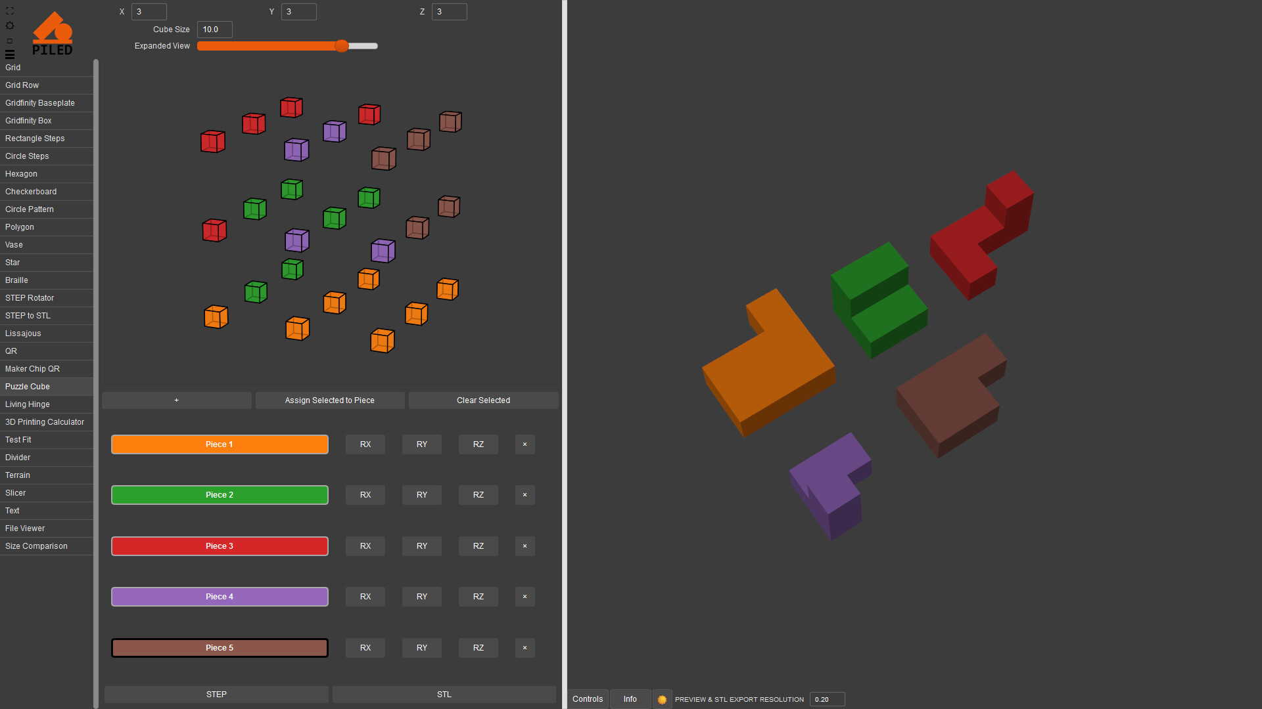Delete Piece 3 using × icon
Image resolution: width=1262 pixels, height=709 pixels.
click(x=525, y=546)
